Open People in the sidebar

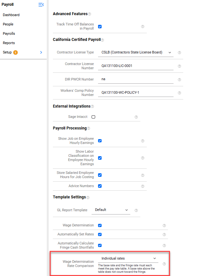tap(8, 24)
